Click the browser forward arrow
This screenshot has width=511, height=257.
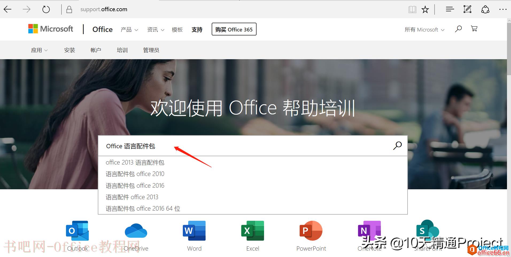26,10
